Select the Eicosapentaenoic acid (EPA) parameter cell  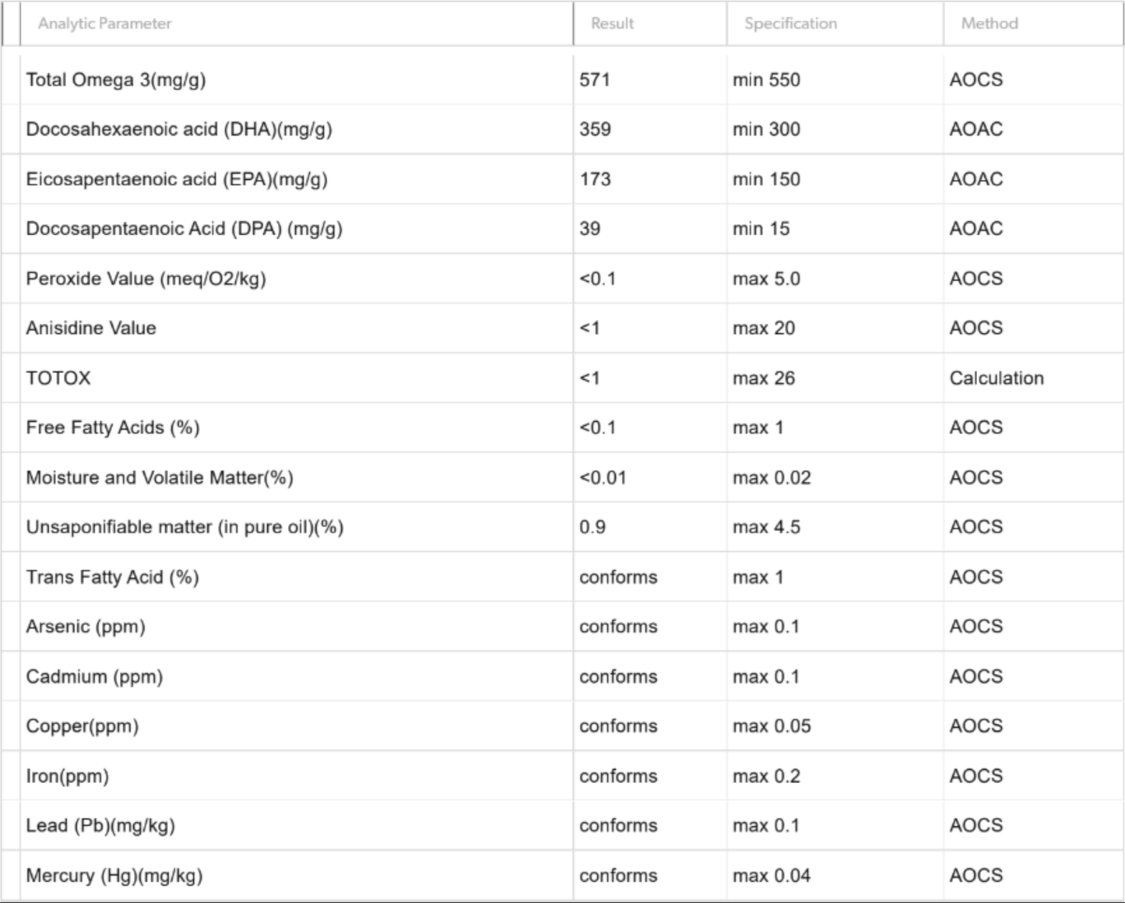point(177,179)
